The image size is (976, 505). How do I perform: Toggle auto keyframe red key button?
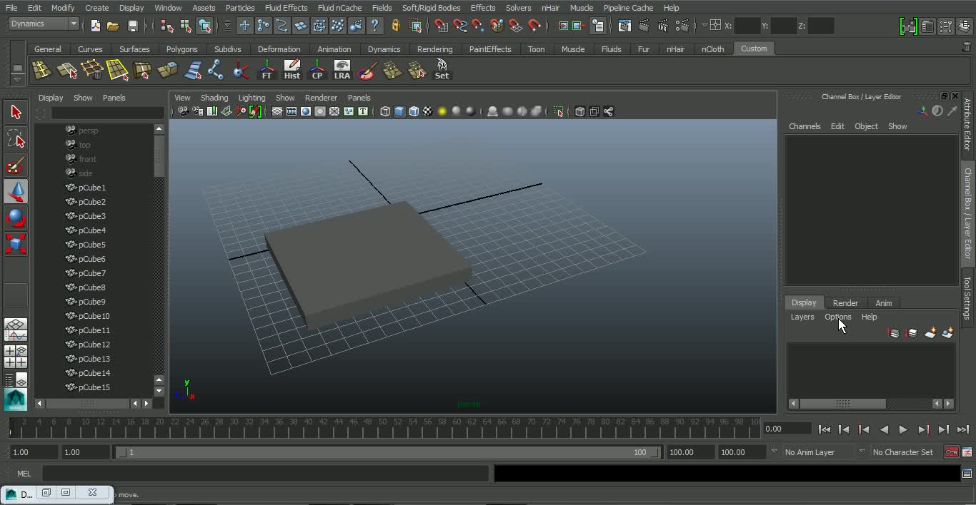pos(951,452)
